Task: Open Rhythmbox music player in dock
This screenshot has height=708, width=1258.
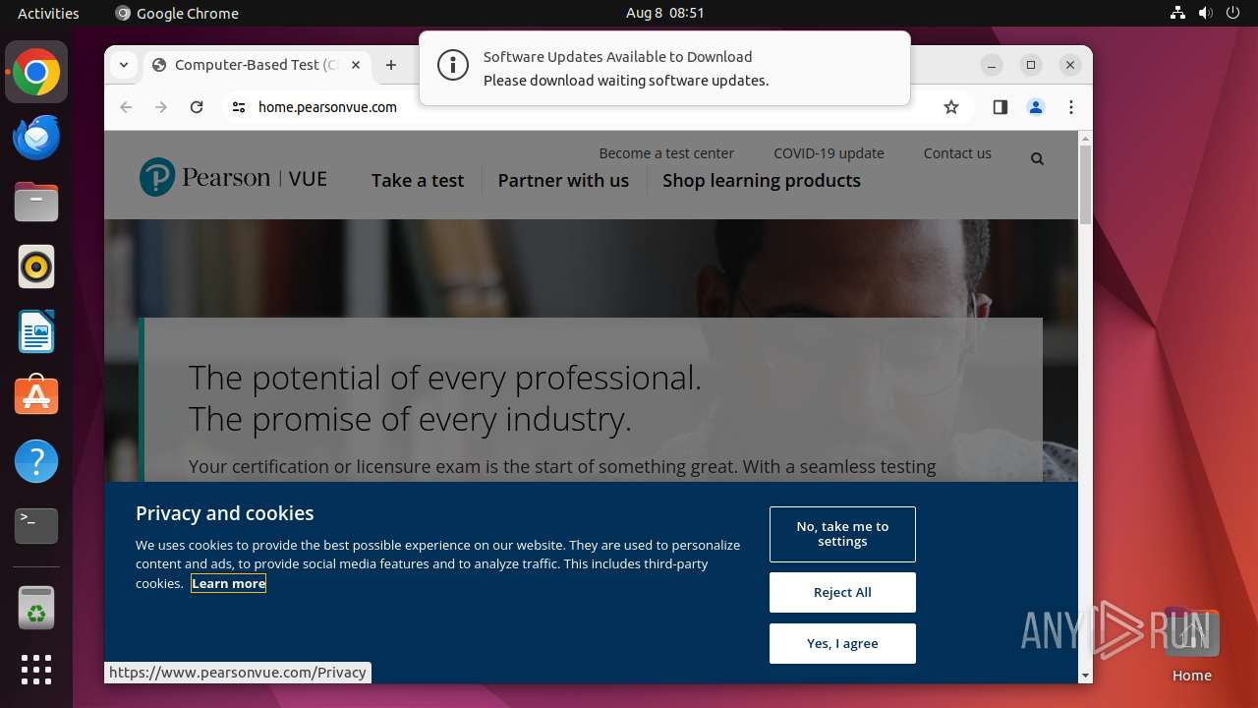Action: (36, 266)
